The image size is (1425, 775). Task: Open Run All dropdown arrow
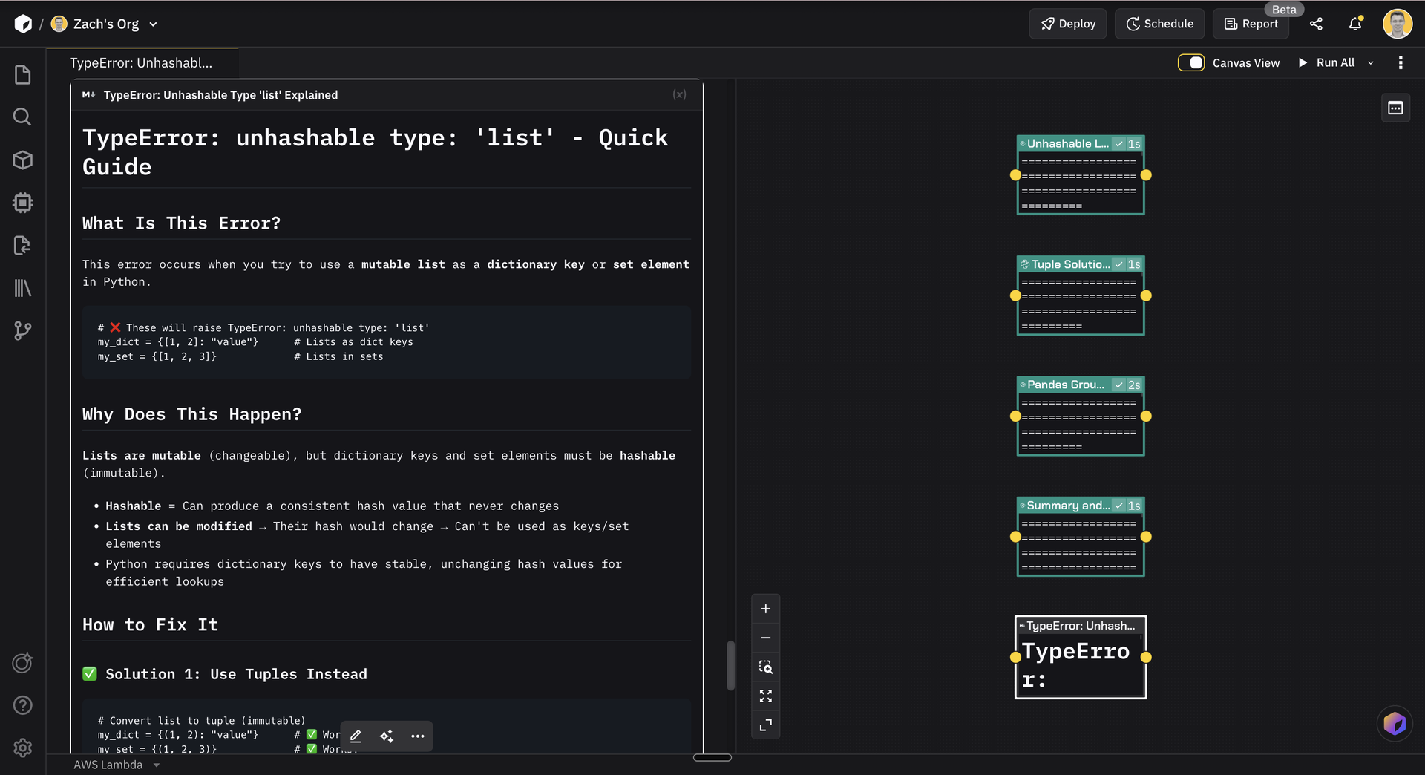(1371, 63)
